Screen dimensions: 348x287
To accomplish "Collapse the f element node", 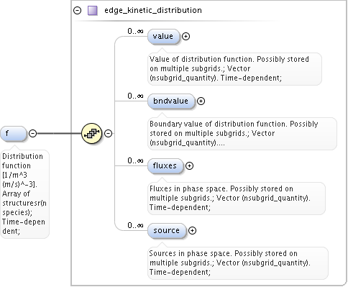I will (x=32, y=133).
